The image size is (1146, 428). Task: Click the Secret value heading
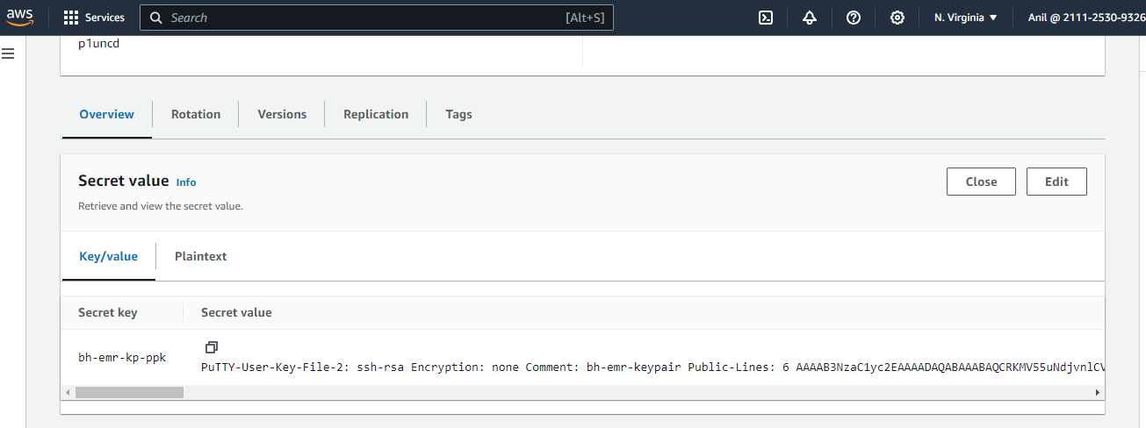(x=123, y=181)
